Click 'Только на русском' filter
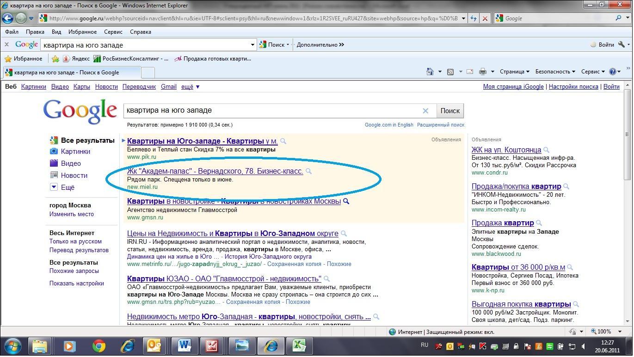The height and width of the screenshot is (357, 634). [75, 242]
